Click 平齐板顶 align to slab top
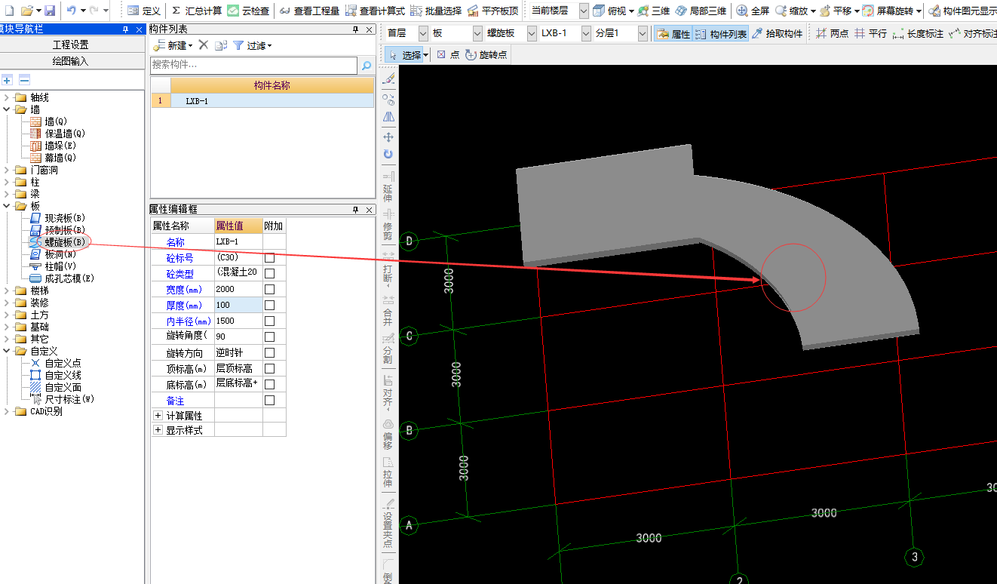Viewport: 997px width, 584px height. click(492, 11)
